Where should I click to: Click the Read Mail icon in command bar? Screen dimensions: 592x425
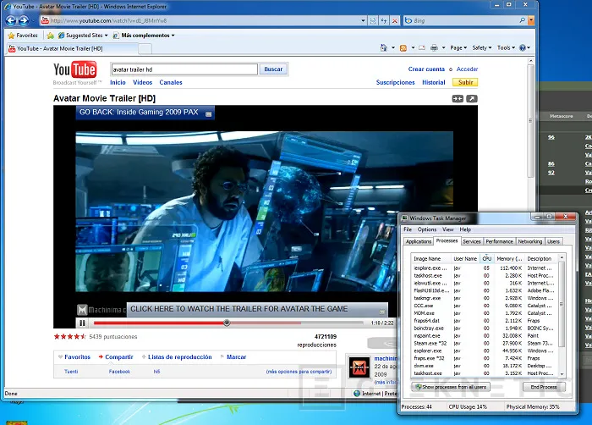[422, 47]
